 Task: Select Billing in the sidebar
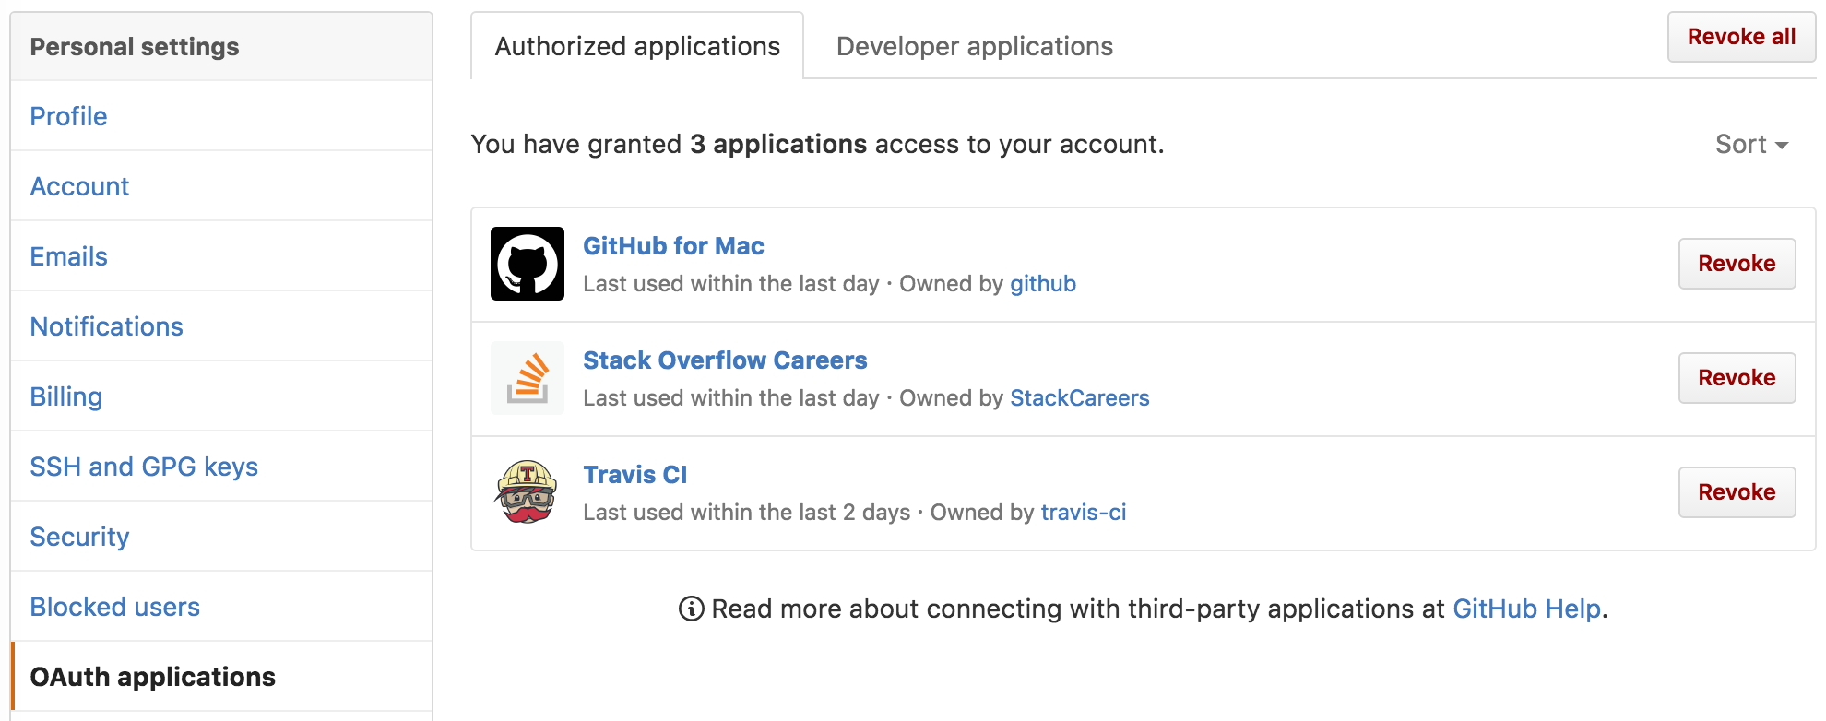click(x=221, y=396)
